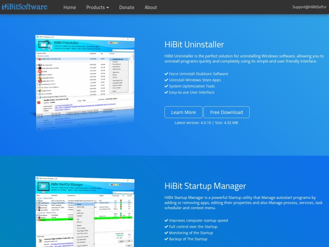Click 'Full control over the Startup' text
The width and height of the screenshot is (329, 247).
(x=193, y=227)
